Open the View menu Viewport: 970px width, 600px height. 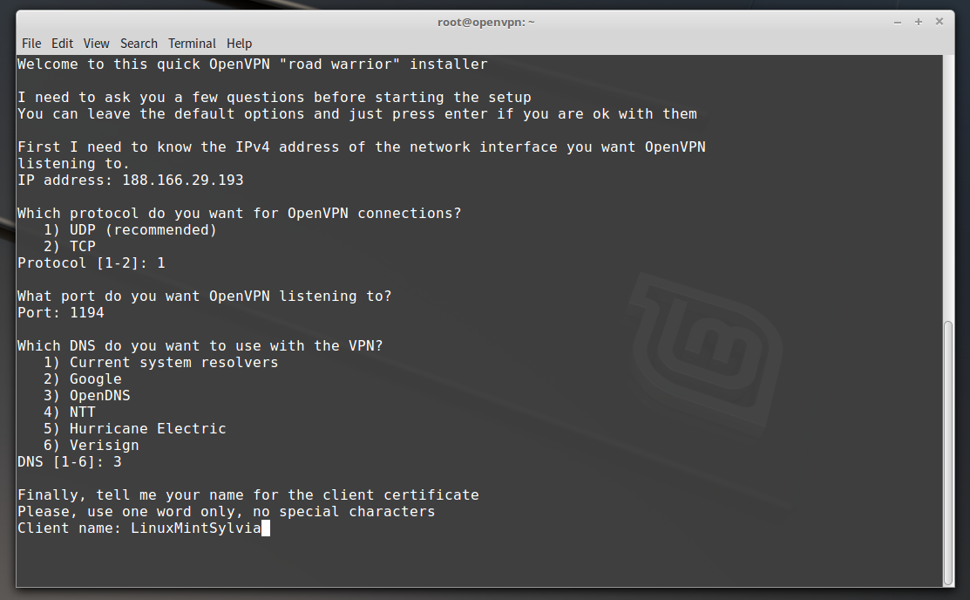coord(97,44)
